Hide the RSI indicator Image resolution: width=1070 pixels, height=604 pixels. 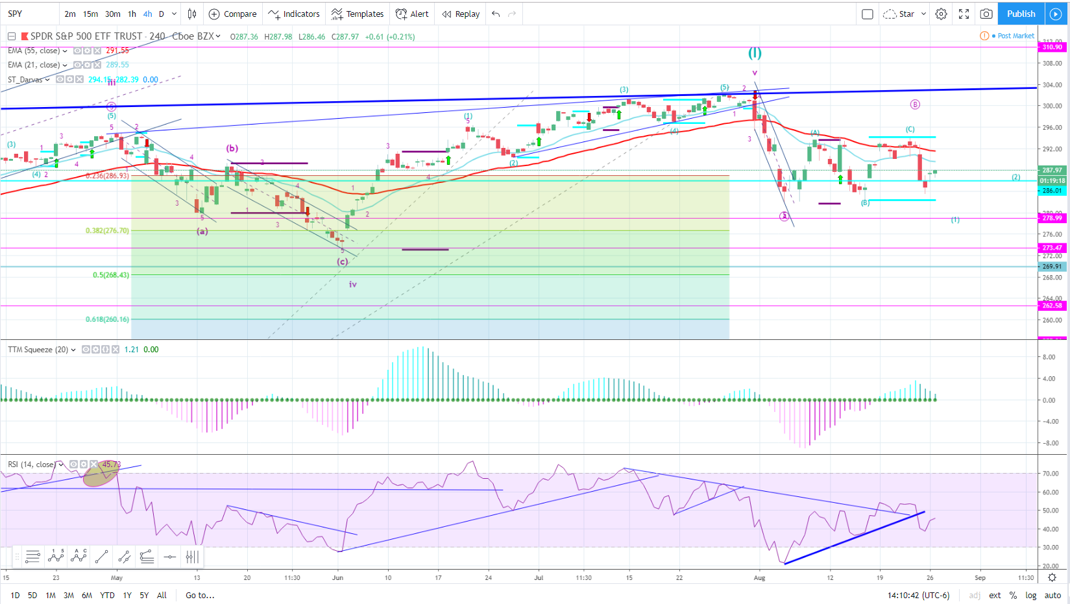click(73, 465)
